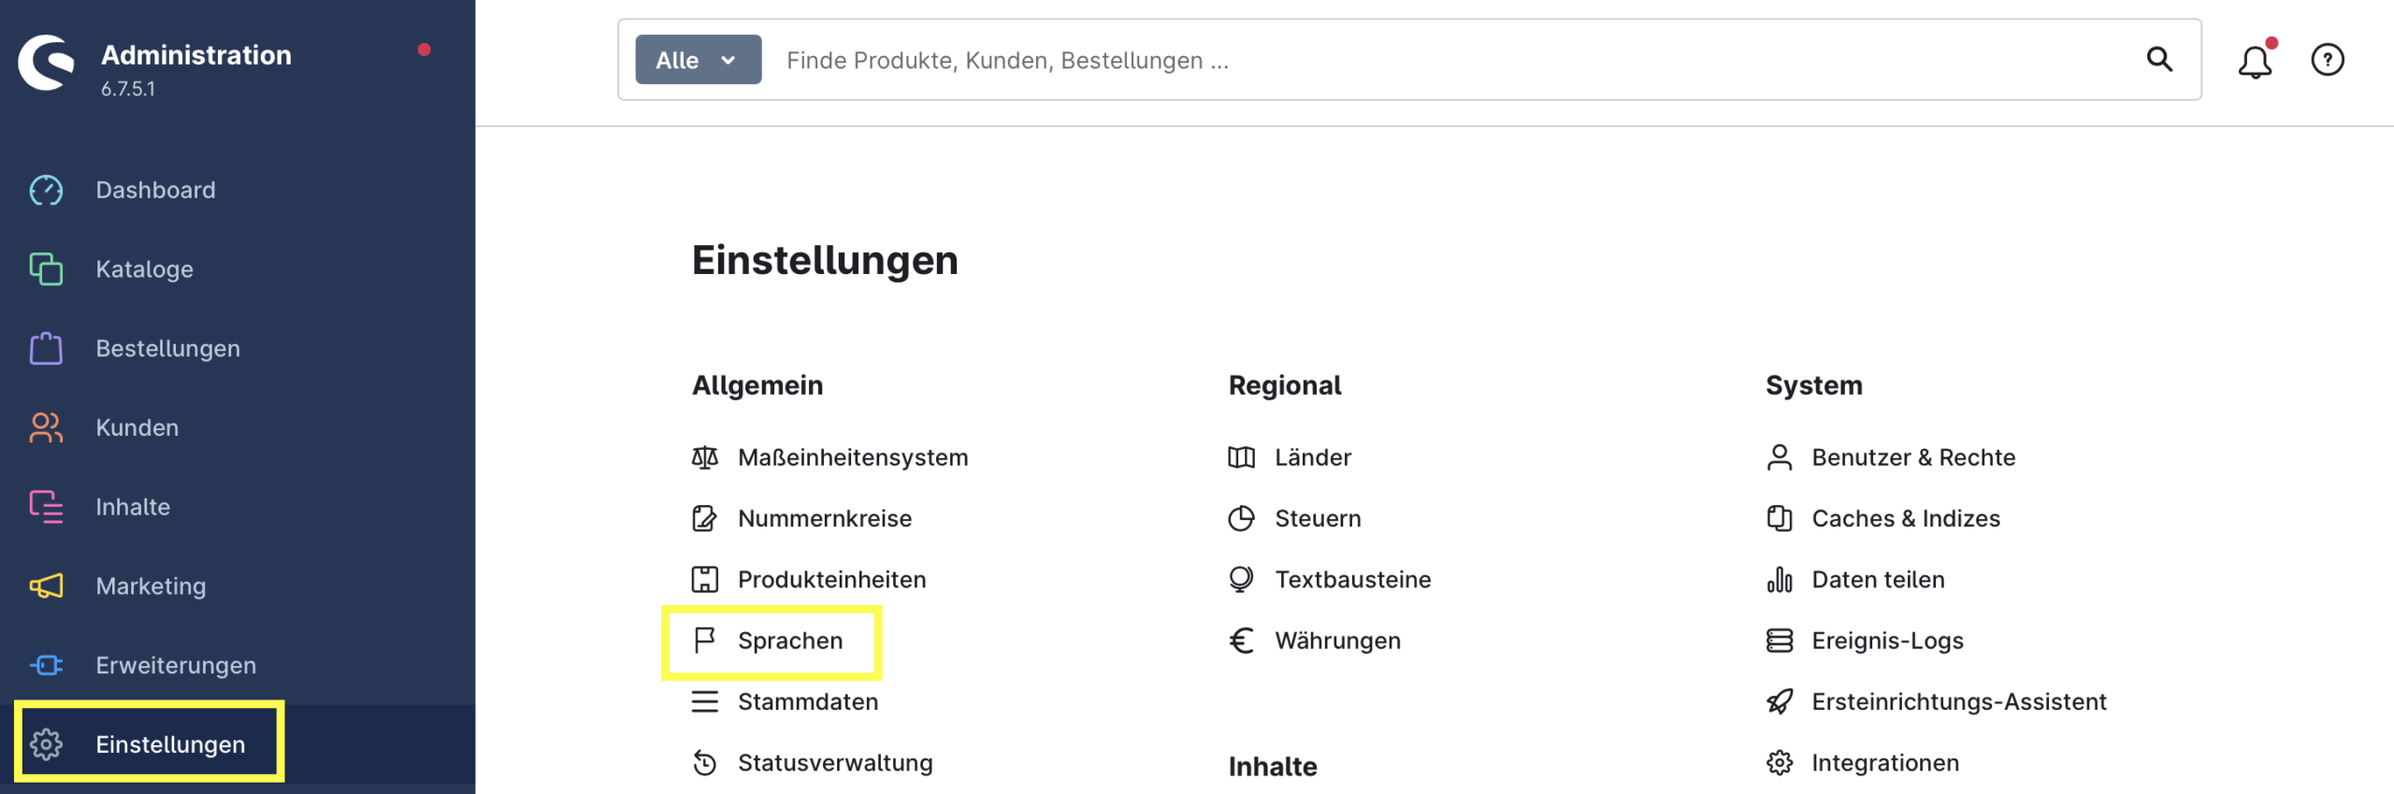Click the rocket icon beside Ersteinrichtungs-Assistent

tap(1780, 701)
